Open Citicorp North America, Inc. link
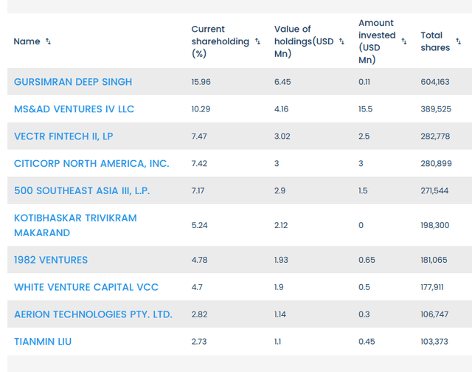Screen dimensions: 472x372 click(x=91, y=163)
